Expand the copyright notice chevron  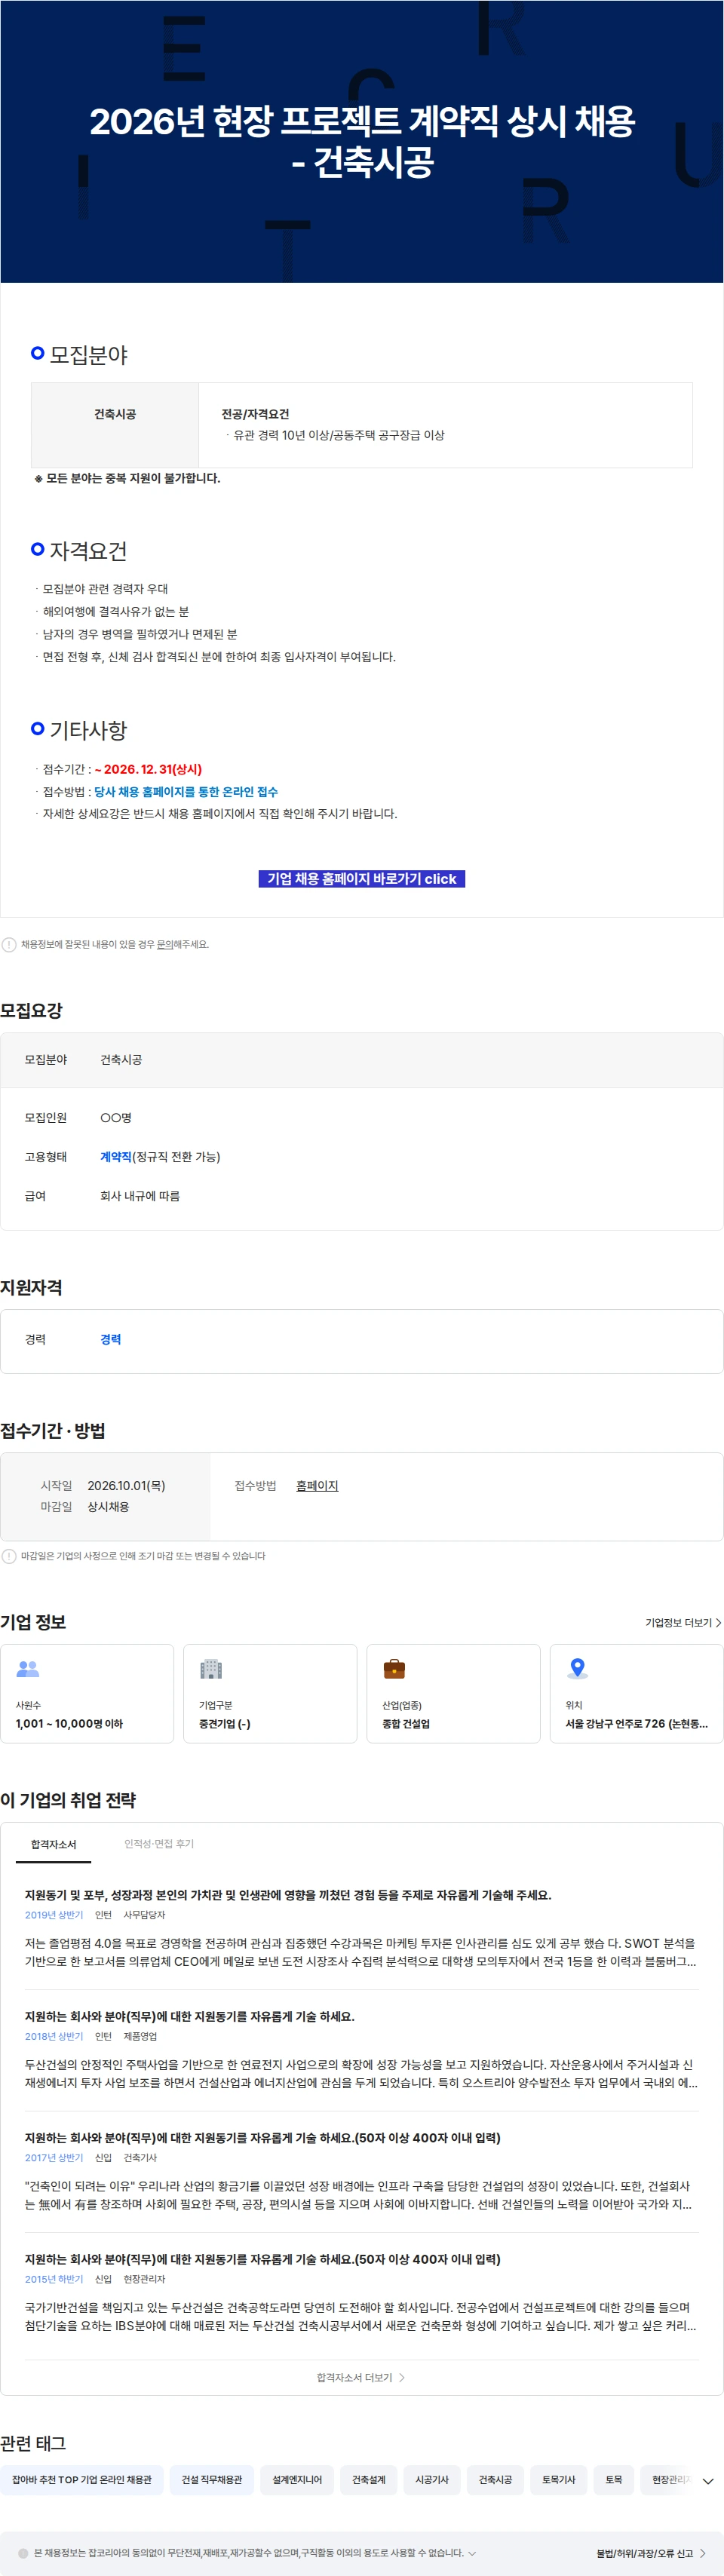pos(472,2553)
